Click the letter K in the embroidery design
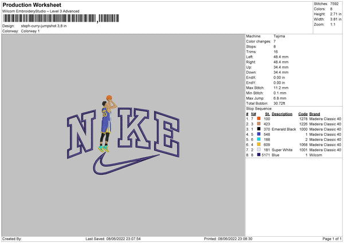 pyautogui.click(x=134, y=128)
